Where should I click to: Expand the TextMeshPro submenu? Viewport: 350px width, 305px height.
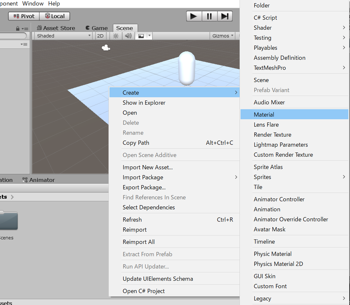pos(294,68)
